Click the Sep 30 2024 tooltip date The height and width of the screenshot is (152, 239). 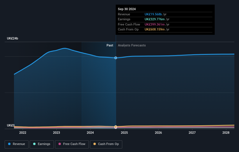point(127,9)
